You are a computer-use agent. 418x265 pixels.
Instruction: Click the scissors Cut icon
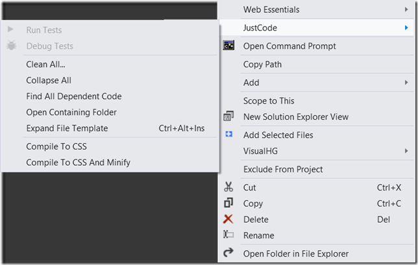click(228, 187)
